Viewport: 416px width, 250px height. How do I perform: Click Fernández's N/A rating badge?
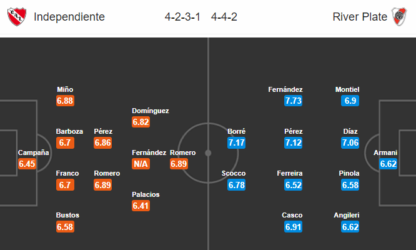[x=141, y=164]
